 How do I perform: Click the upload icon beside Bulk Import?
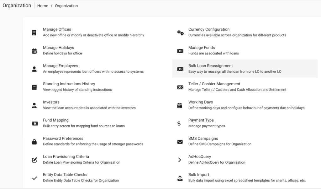180,178
